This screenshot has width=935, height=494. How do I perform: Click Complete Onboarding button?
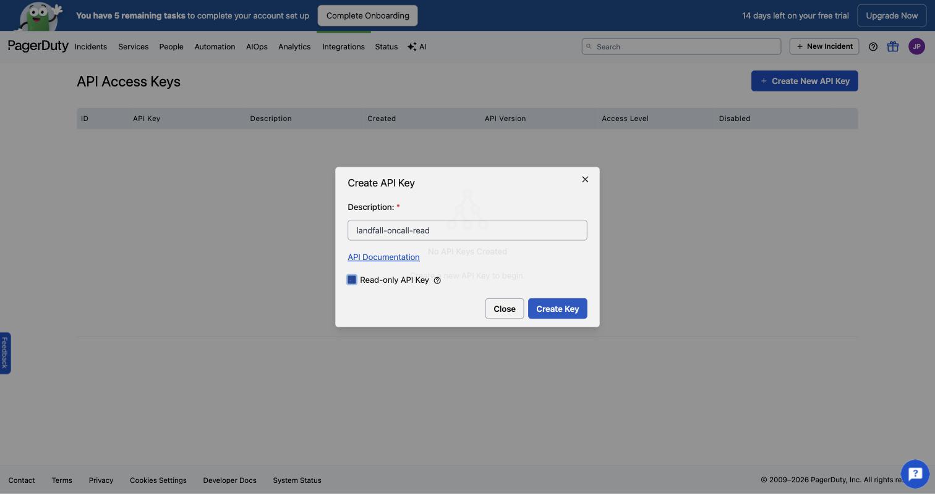click(368, 15)
